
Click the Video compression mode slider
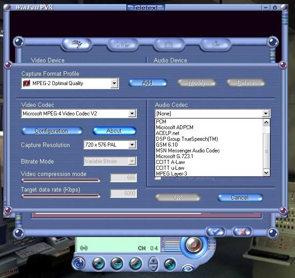coord(61,180)
